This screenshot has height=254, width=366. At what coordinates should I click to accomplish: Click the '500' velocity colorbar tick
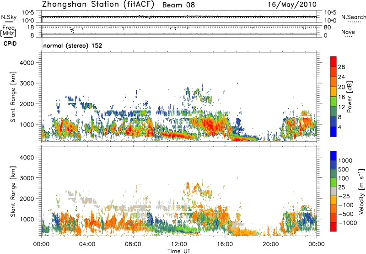pyautogui.click(x=344, y=169)
